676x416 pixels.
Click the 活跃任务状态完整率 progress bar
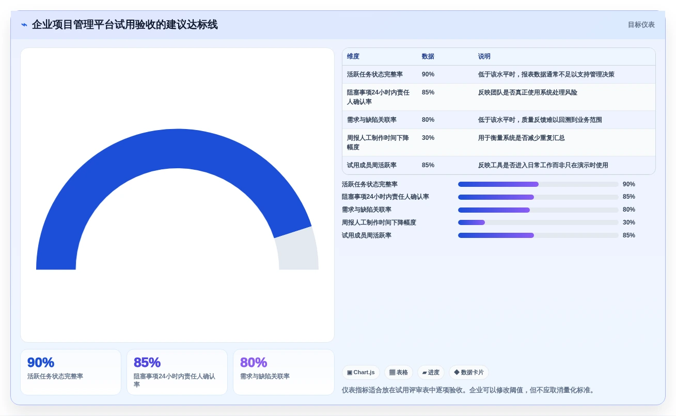point(538,184)
